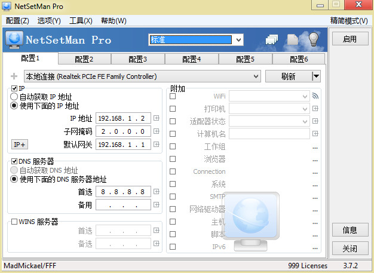Open the 脚本 settings ellipsis
The height and width of the screenshot is (273, 374).
[x=315, y=236]
